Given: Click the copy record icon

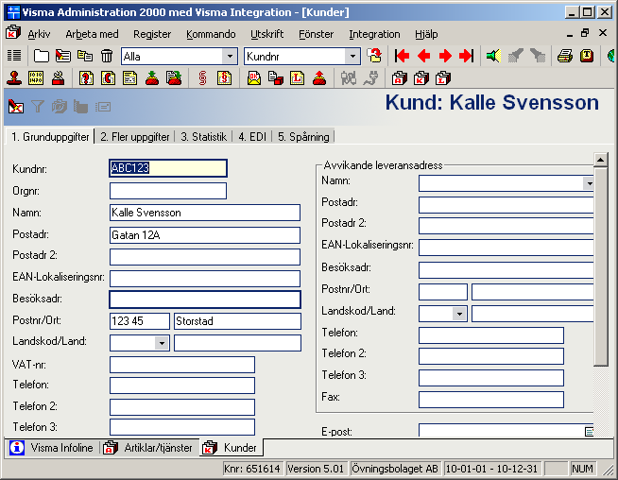Looking at the screenshot, I should [85, 56].
